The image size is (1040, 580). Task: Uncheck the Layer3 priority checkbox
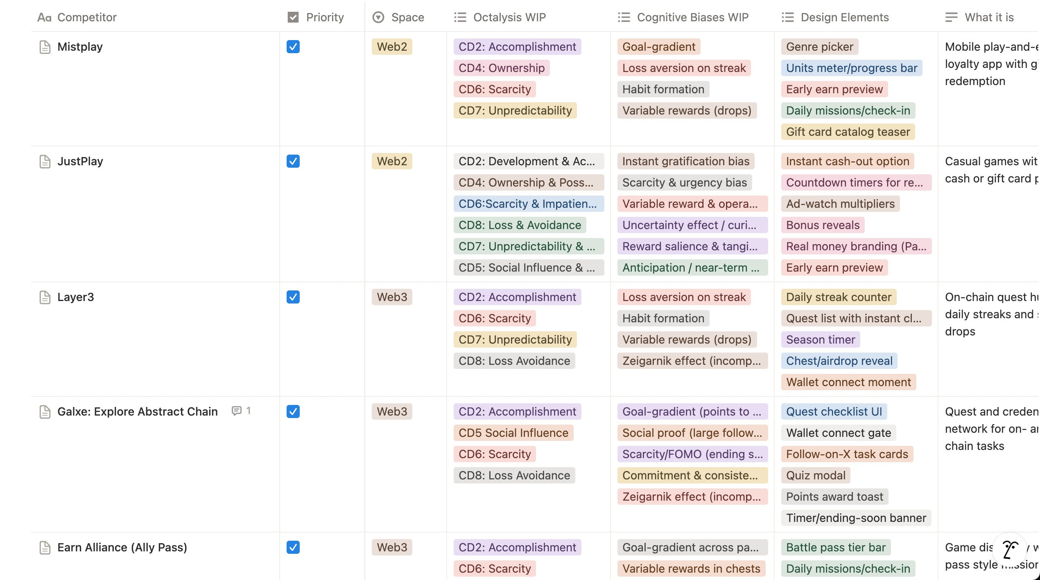[293, 297]
